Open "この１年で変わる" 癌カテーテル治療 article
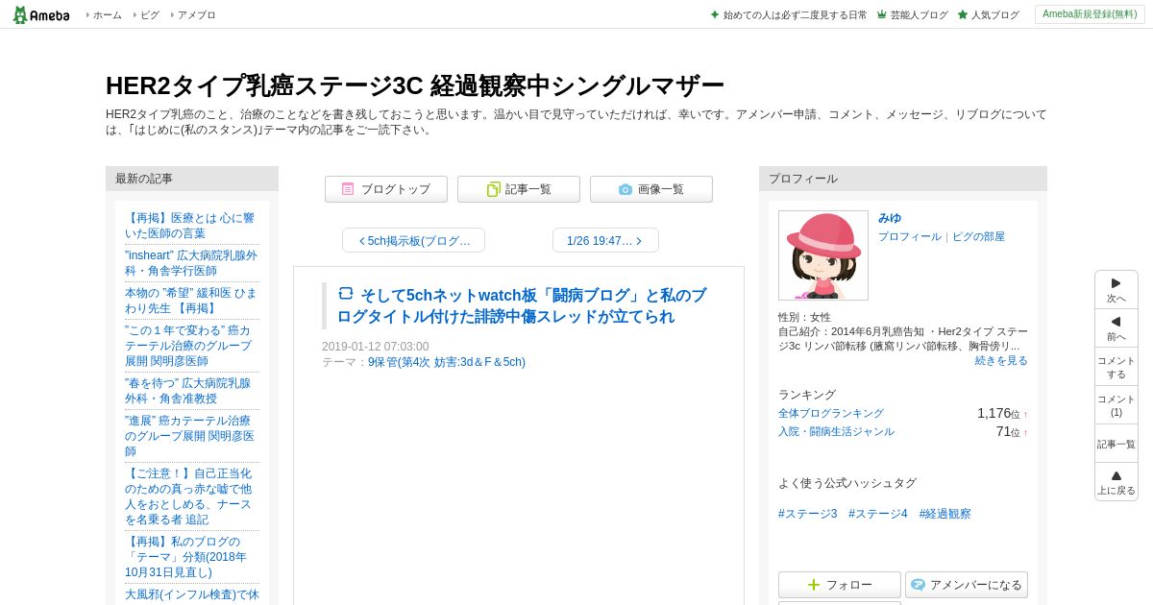 pos(189,346)
